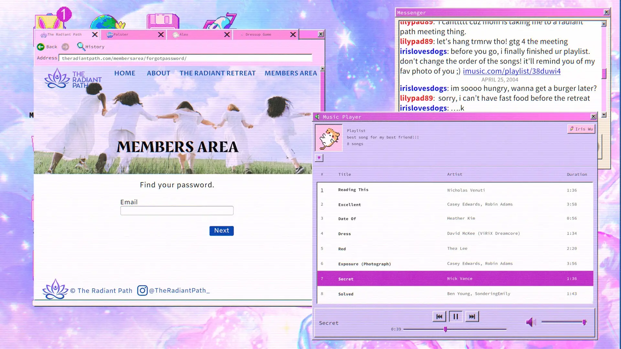Open ABOUT in site navigation
Screen dimensions: 621x349
click(x=158, y=73)
